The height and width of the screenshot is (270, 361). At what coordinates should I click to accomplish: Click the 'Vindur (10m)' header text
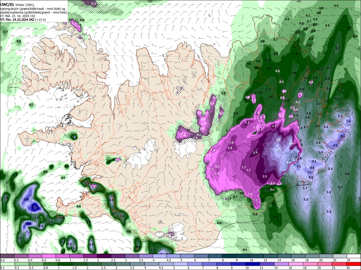click(25, 5)
